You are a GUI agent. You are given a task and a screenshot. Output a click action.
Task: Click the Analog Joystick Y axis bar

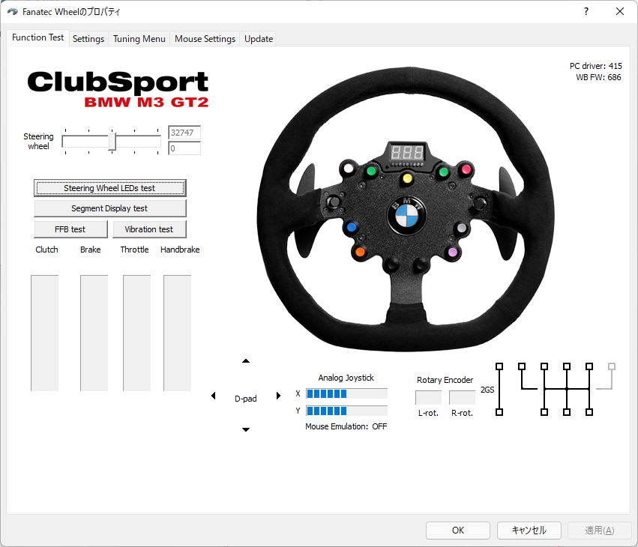(x=346, y=411)
